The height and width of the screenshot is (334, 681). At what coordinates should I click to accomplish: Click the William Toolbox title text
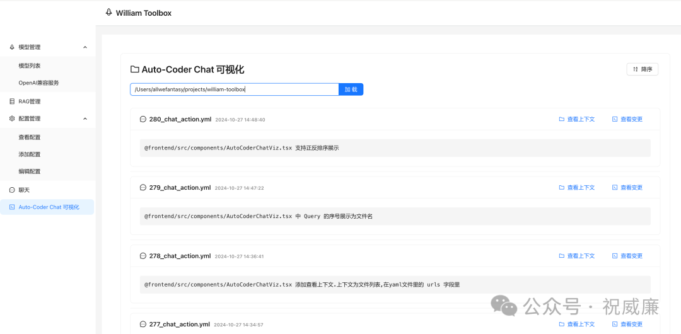click(144, 13)
